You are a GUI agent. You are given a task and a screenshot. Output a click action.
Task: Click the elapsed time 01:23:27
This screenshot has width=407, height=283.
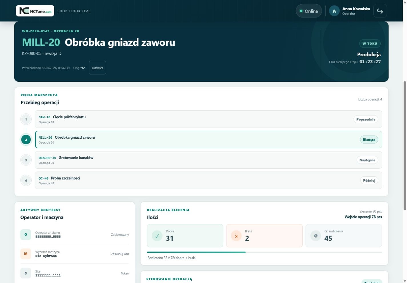tap(370, 62)
